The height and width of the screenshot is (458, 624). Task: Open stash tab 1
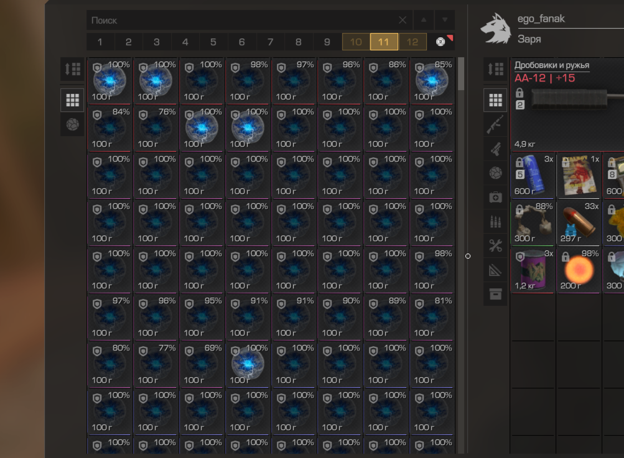[x=100, y=42]
